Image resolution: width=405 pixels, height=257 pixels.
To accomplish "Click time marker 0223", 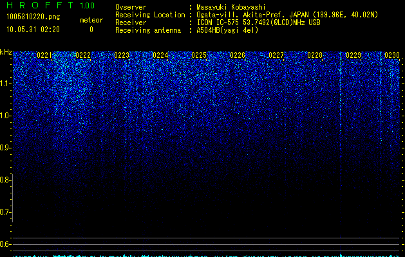I will click(x=122, y=55).
